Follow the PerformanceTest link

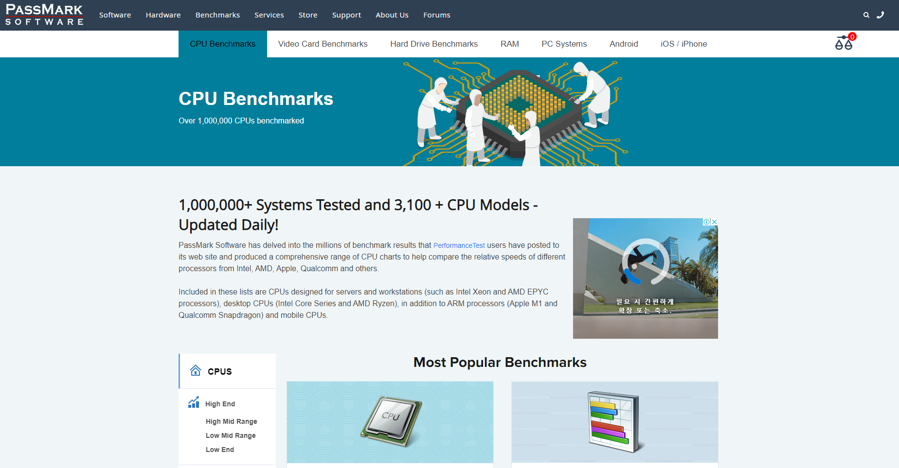point(459,245)
